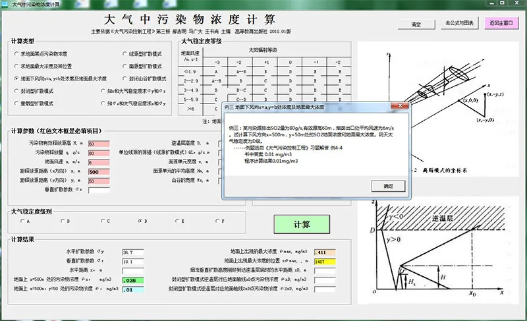Click the 垂直扩散参数 σz result showing 18.1
The image size is (527, 321).
(x=133, y=262)
